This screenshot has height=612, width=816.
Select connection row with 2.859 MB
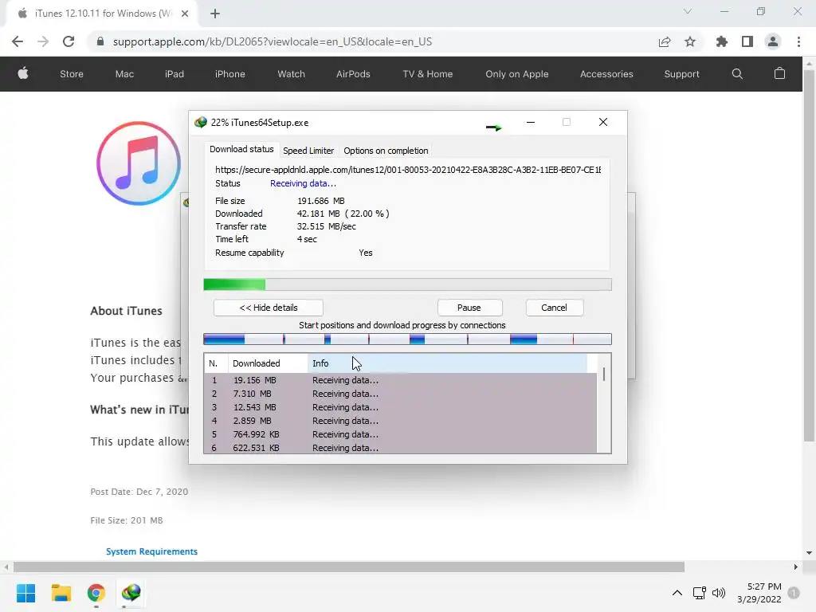point(400,421)
